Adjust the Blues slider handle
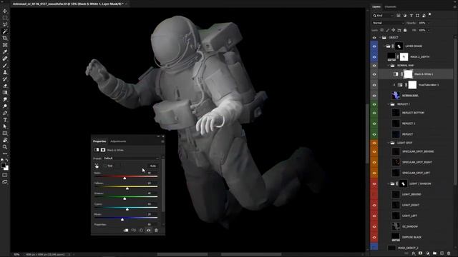This screenshot has width=458, height=257. pos(122,219)
